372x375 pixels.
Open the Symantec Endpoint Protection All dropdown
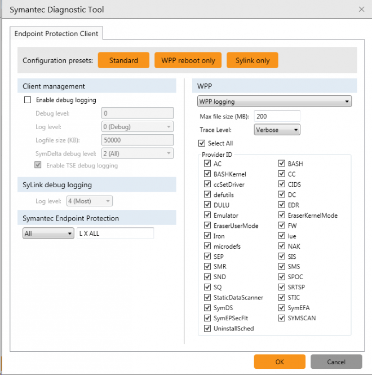pyautogui.click(x=48, y=233)
